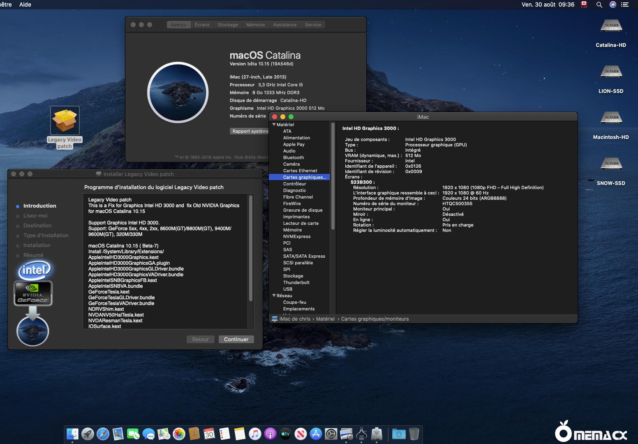The image size is (638, 444).
Task: Select Thunderbolt in the hardware list
Action: click(x=296, y=282)
